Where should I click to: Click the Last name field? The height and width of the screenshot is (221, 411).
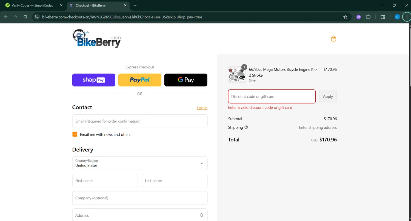pyautogui.click(x=175, y=181)
